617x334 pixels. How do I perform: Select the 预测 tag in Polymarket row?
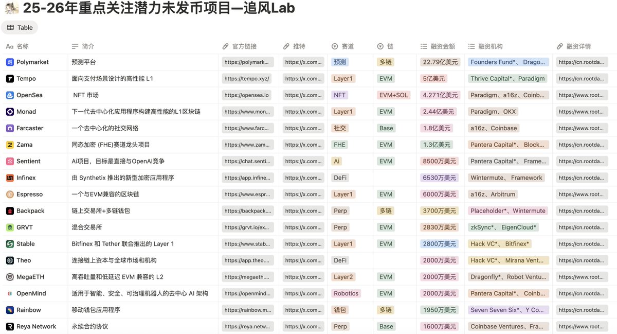click(x=340, y=62)
